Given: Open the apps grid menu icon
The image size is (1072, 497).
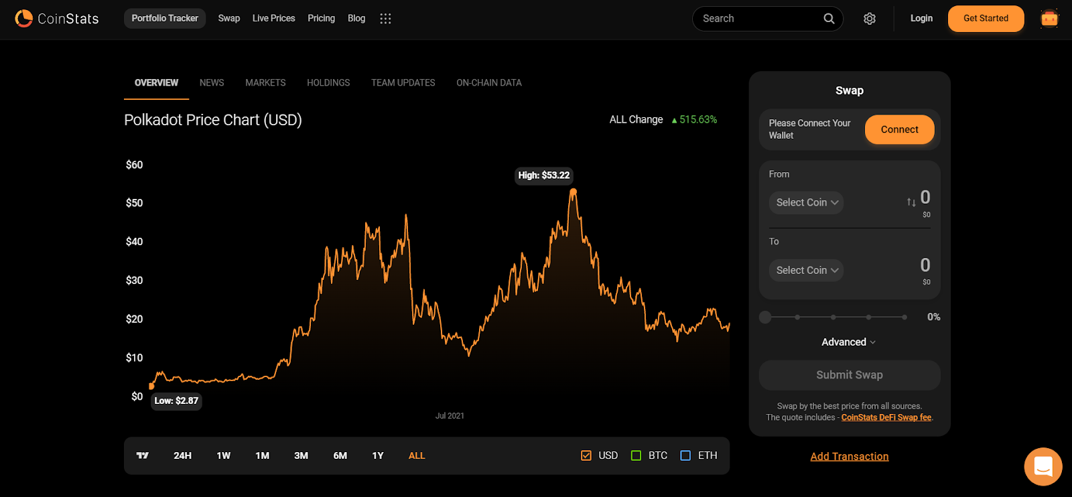Looking at the screenshot, I should [385, 19].
